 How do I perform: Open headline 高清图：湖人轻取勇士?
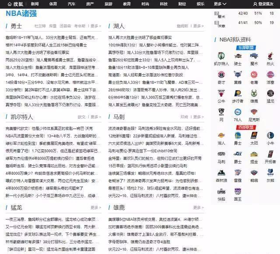click(x=146, y=75)
